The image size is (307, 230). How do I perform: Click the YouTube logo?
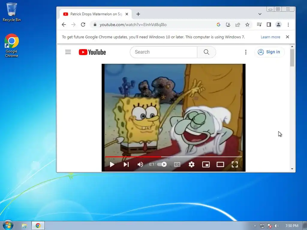[92, 52]
